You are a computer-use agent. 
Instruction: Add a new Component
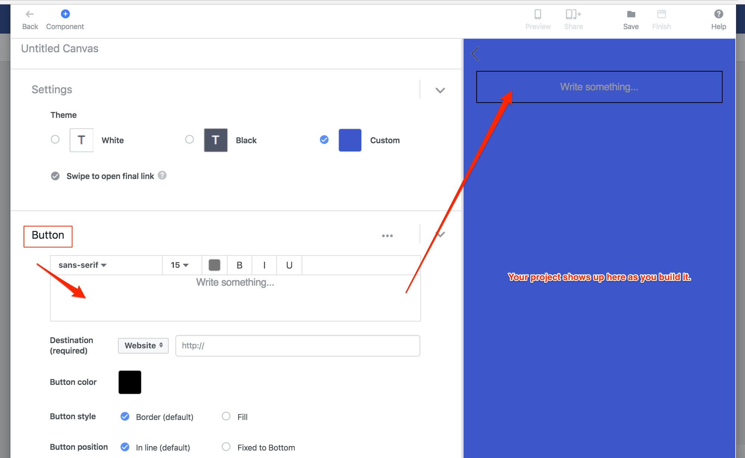(x=65, y=14)
